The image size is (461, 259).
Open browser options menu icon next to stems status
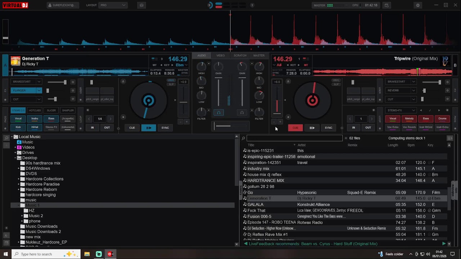click(450, 138)
